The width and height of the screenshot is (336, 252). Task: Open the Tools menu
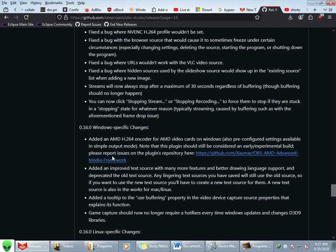point(70,3)
